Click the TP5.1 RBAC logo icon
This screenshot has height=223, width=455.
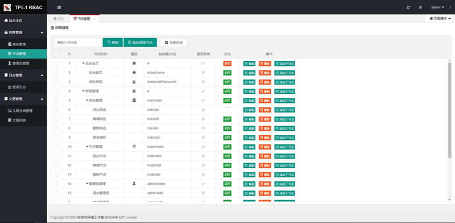click(7, 7)
